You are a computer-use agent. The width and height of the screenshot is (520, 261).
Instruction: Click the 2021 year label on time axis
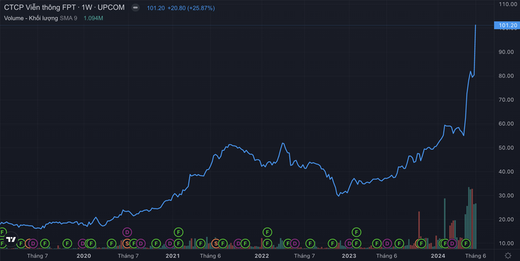(x=173, y=256)
